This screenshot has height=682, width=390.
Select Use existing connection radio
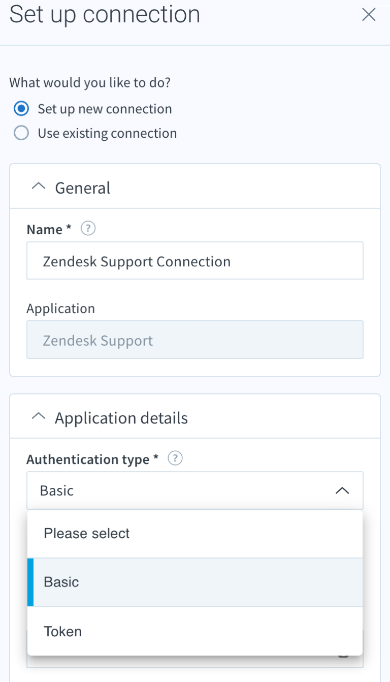(x=21, y=133)
